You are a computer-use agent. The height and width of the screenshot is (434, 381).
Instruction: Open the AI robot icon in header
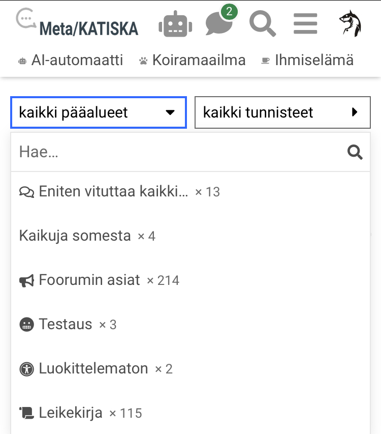175,24
